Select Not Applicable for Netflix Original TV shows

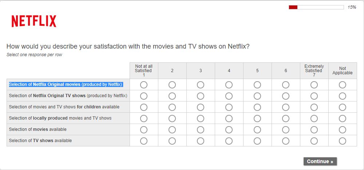[343, 96]
